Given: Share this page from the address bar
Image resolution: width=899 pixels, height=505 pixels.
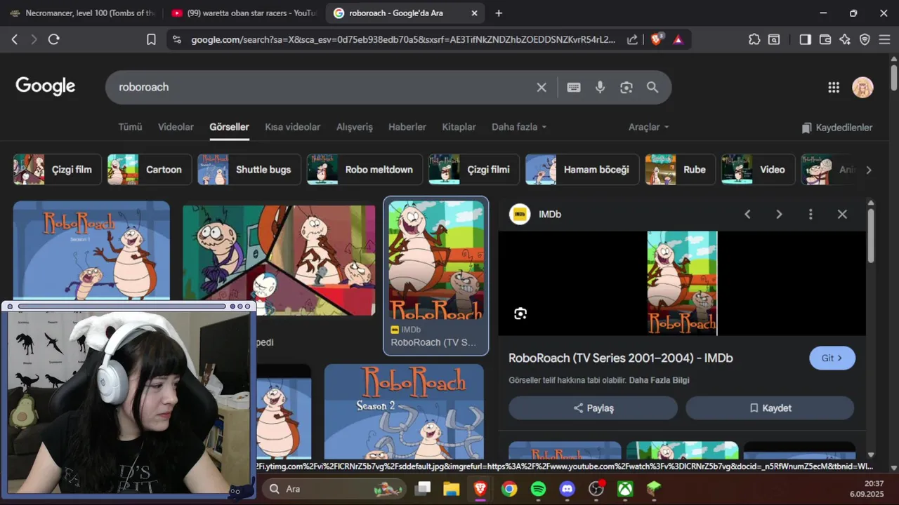Looking at the screenshot, I should 632,39.
